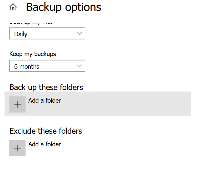Click the word 'folder' in Exclude's Add option
Viewport: 224px width, 170px height.
point(53,144)
